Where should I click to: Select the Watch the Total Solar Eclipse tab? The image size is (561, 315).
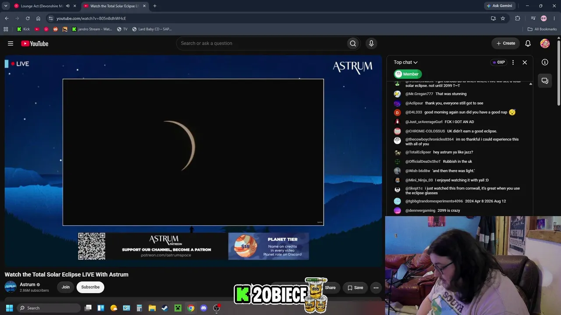(x=115, y=6)
